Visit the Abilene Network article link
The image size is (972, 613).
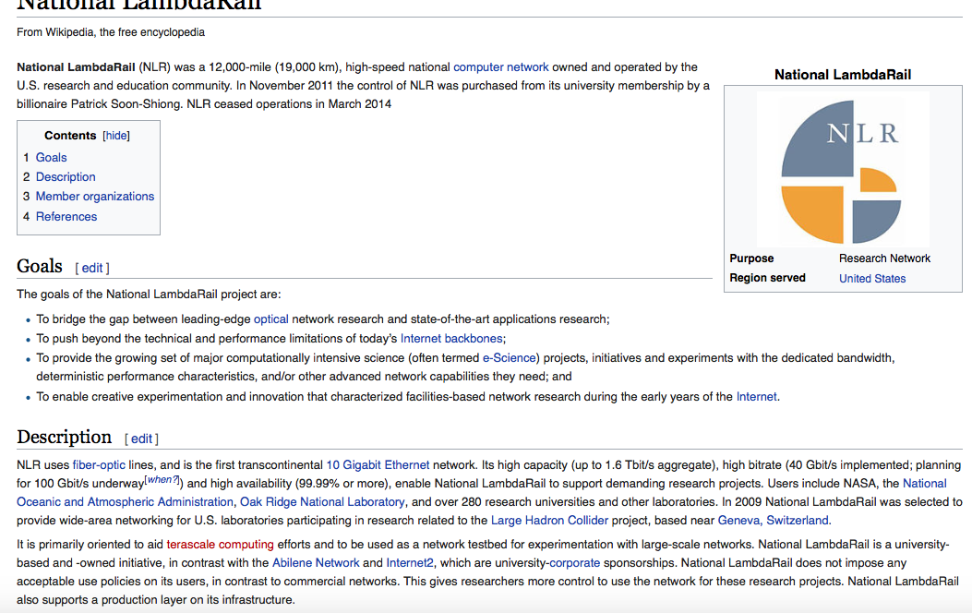point(316,563)
